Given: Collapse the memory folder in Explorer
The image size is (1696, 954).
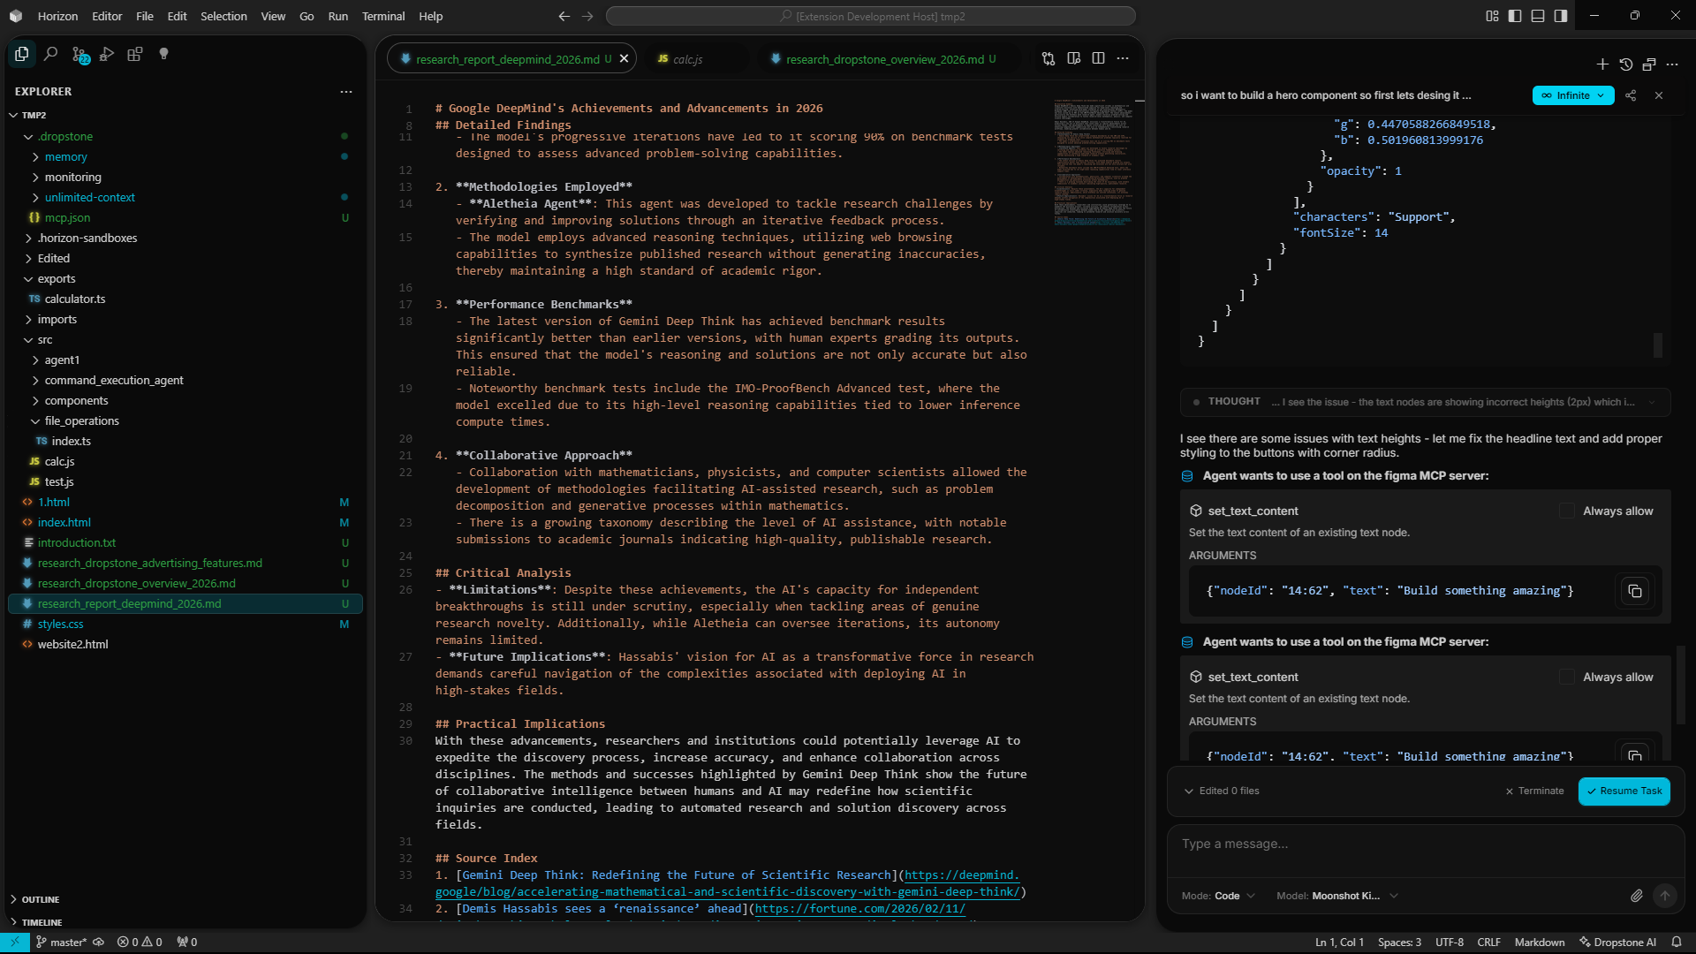Looking at the screenshot, I should click(x=64, y=156).
